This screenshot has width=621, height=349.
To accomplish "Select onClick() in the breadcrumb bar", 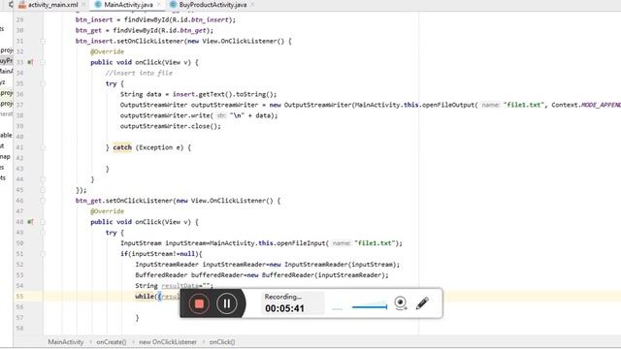I will coord(222,342).
